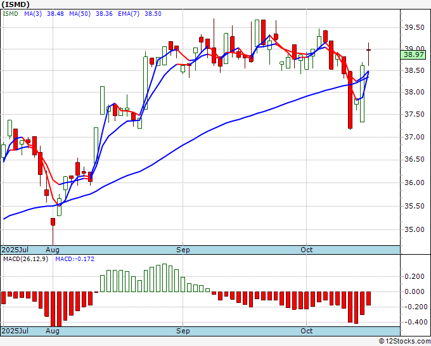Image resolution: width=431 pixels, height=346 pixels.
Task: Click the EMA(7) value 38.50
Action: click(153, 14)
